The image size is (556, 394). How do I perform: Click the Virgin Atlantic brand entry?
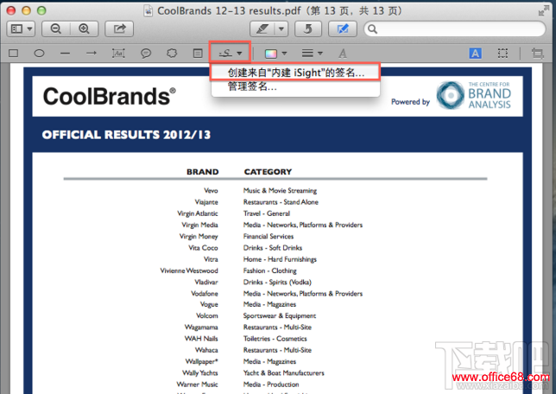click(x=198, y=213)
